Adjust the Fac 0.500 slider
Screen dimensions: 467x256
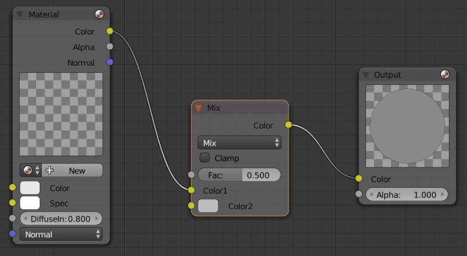239,175
